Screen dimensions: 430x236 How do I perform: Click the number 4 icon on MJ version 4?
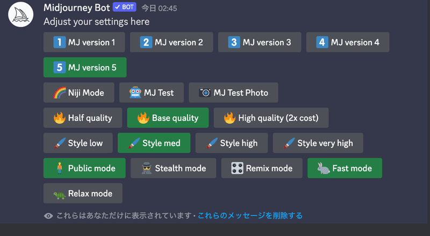click(322, 42)
